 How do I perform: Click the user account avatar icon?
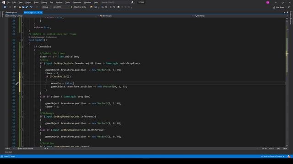click(268, 2)
